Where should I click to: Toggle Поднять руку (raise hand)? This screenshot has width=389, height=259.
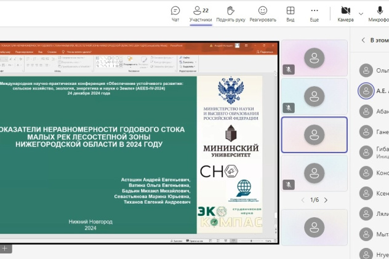tap(230, 14)
